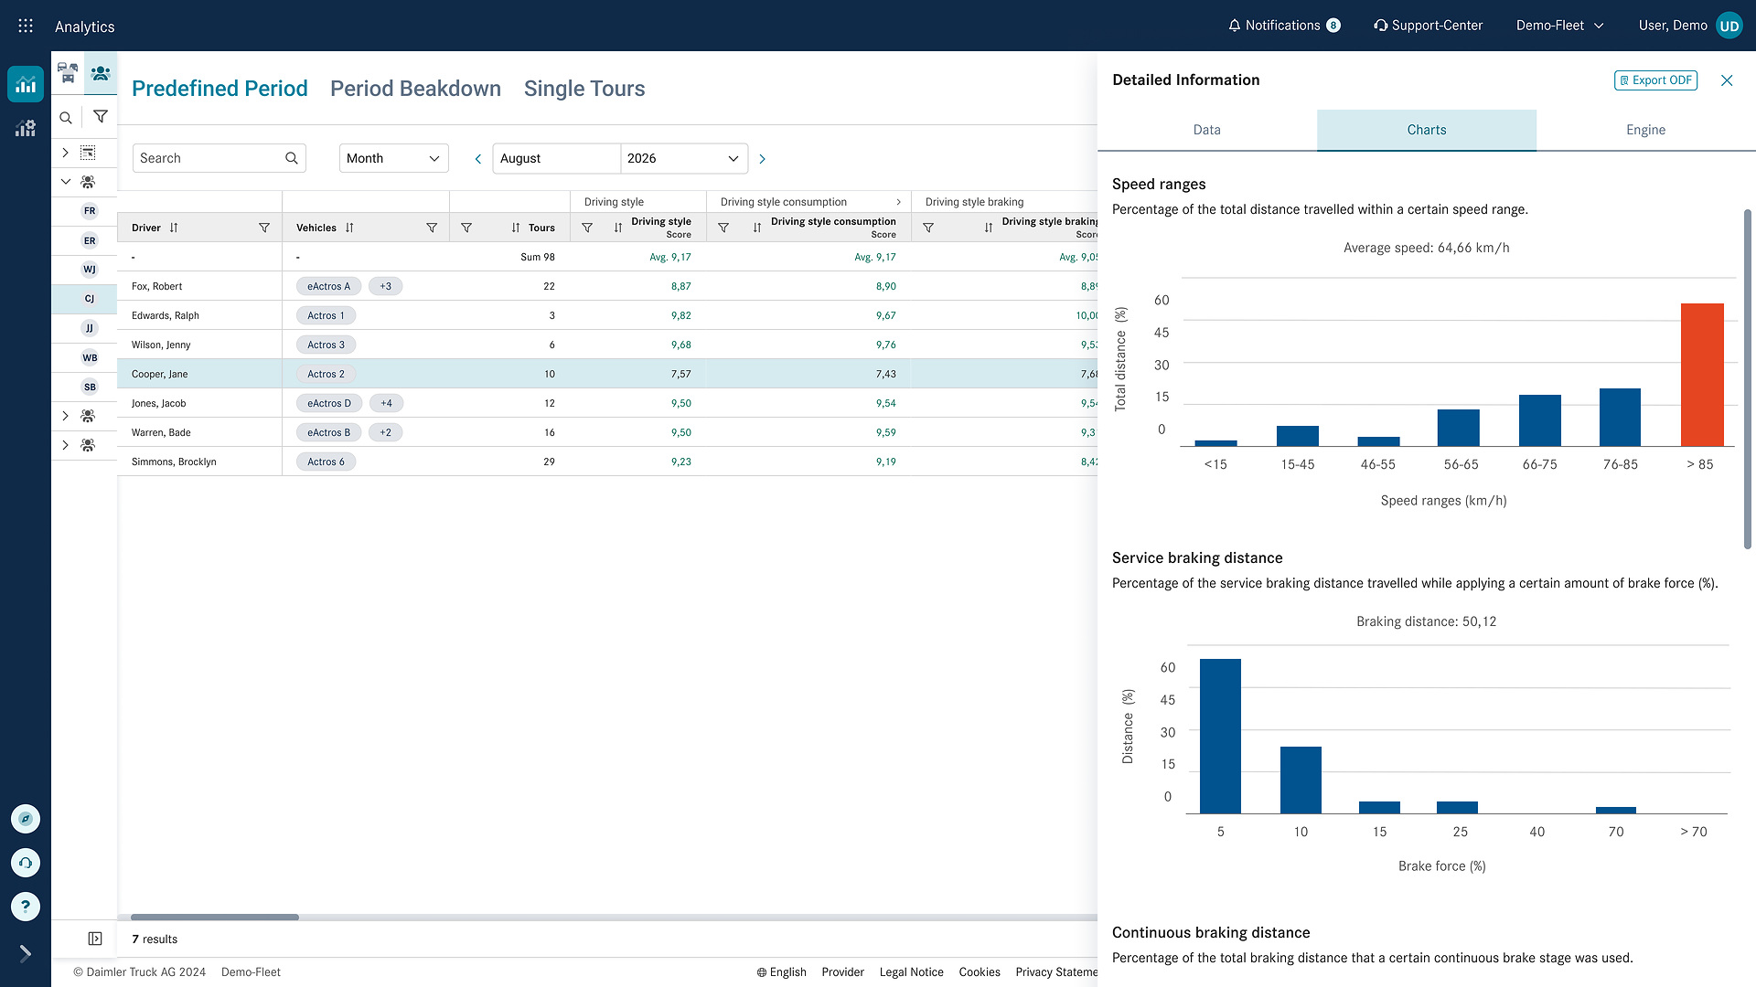The height and width of the screenshot is (987, 1756).
Task: Expand the last driver group chevron
Action: (66, 445)
